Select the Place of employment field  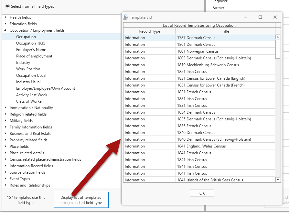click(x=34, y=56)
